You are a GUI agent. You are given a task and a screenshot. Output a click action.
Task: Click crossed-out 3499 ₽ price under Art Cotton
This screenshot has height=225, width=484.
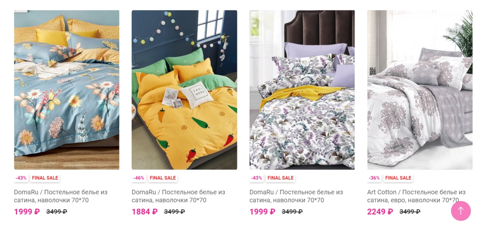click(410, 212)
